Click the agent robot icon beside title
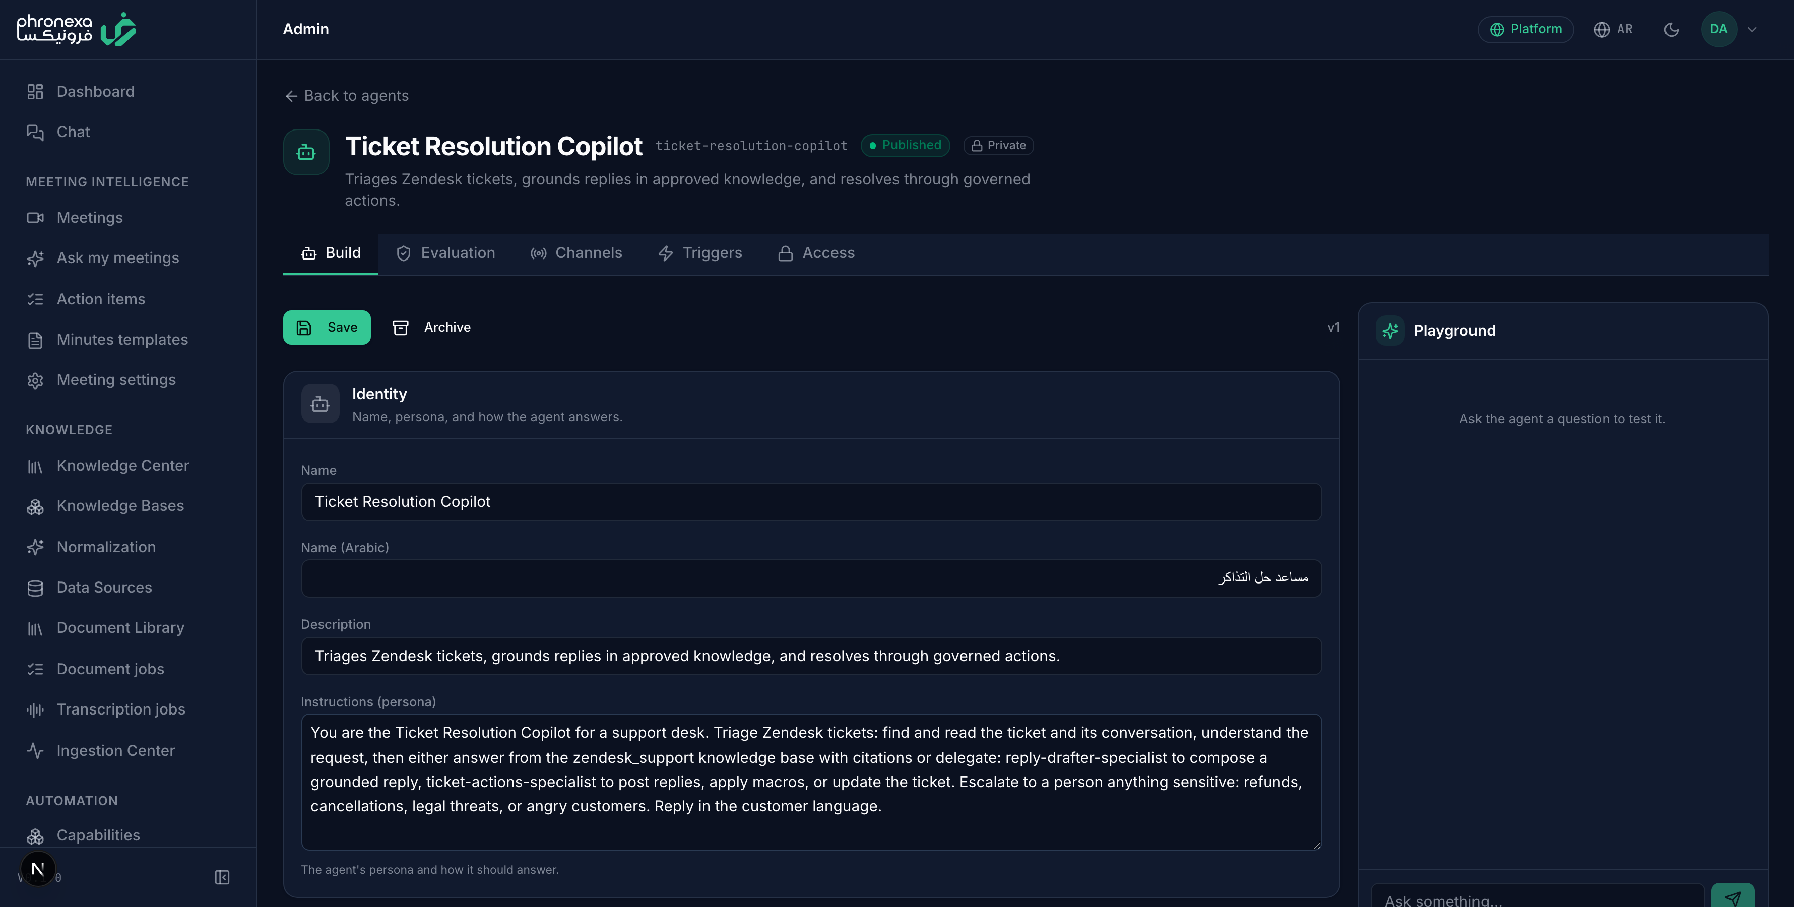This screenshot has width=1794, height=907. pos(306,152)
